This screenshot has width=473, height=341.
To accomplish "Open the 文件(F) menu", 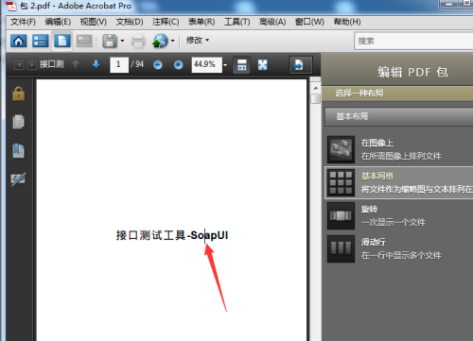I will click(23, 22).
